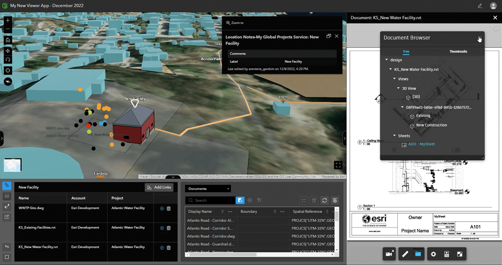Toggle viewer fullscreen icon
This screenshot has width=502, height=265.
pyautogui.click(x=459, y=254)
